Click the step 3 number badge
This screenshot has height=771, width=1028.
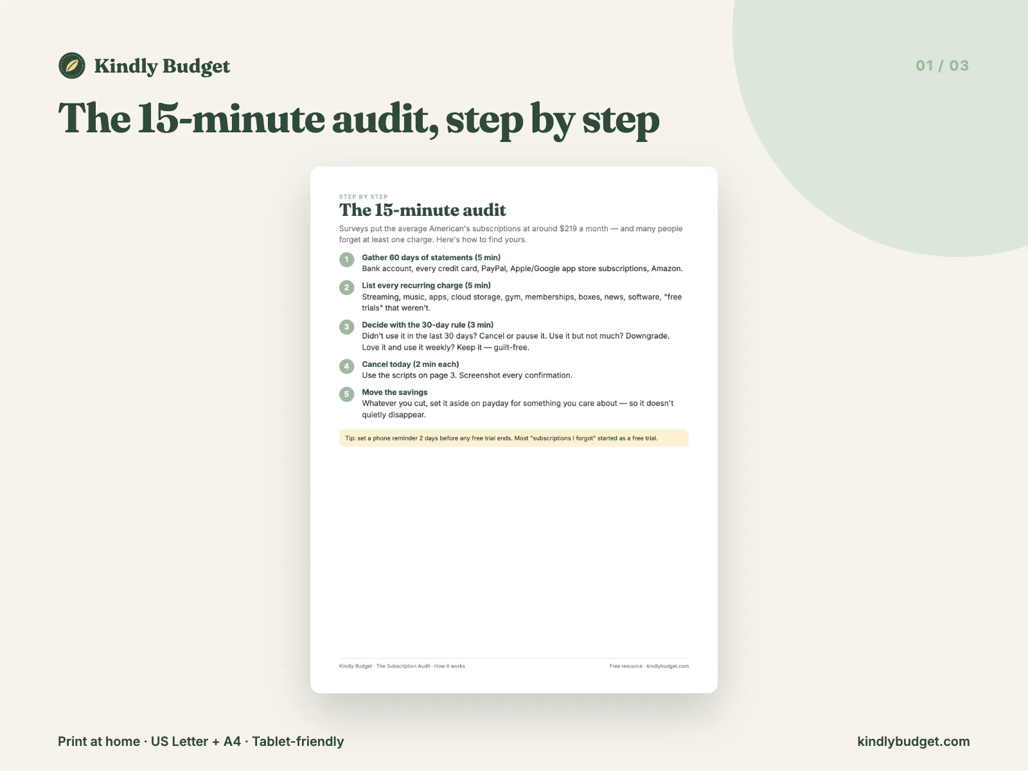click(x=347, y=326)
